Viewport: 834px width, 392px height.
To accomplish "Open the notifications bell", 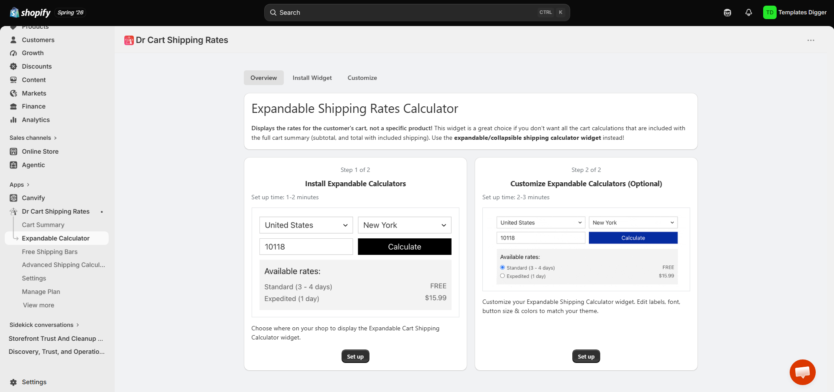I will click(748, 13).
